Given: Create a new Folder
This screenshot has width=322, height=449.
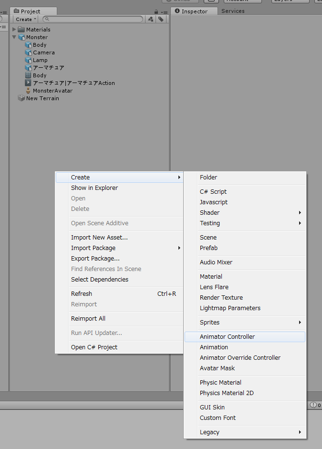Looking at the screenshot, I should click(x=245, y=177).
